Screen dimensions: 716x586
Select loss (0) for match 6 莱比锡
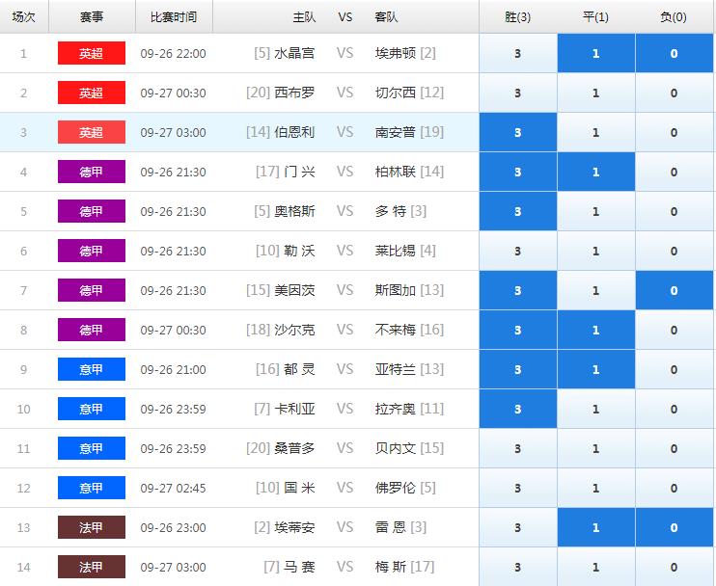[674, 252]
